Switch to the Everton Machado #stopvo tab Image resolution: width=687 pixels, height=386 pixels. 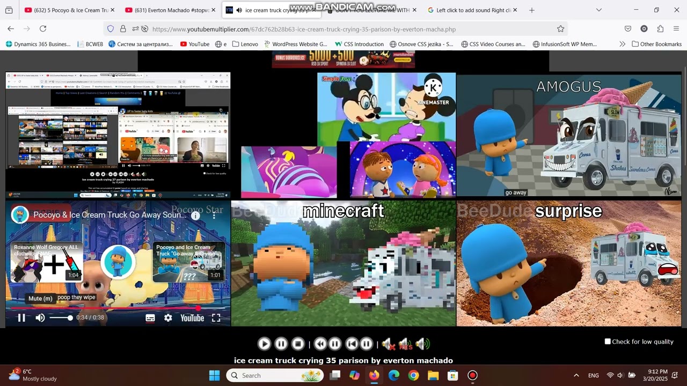[169, 10]
